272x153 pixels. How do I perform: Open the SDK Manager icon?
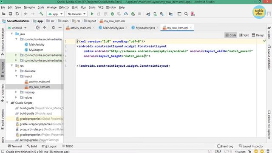click(x=162, y=14)
